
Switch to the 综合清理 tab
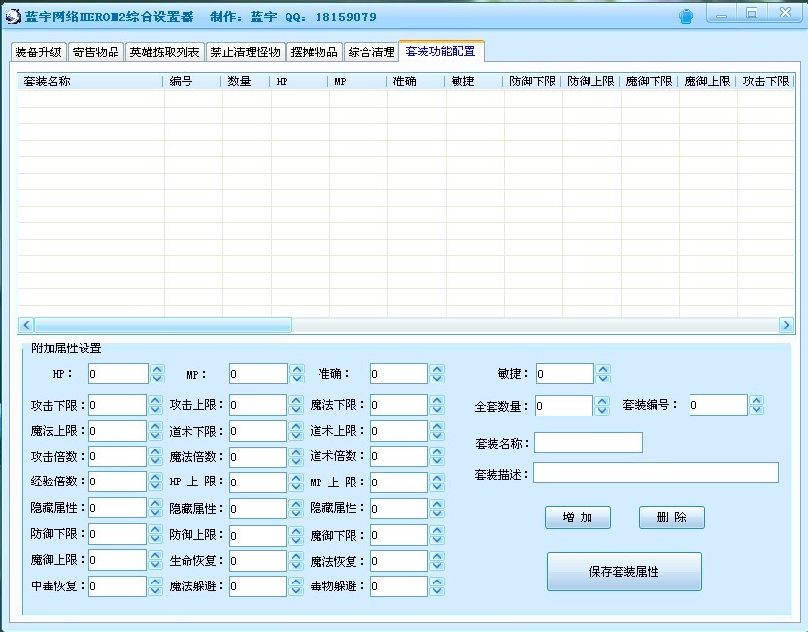pos(371,52)
